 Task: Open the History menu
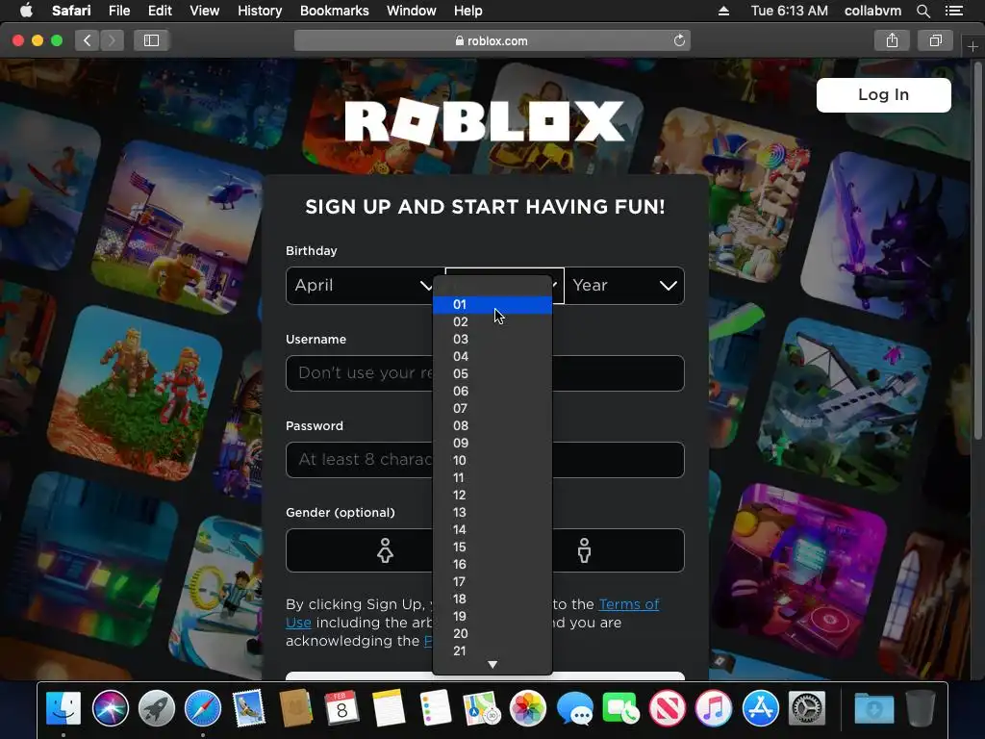pyautogui.click(x=260, y=11)
